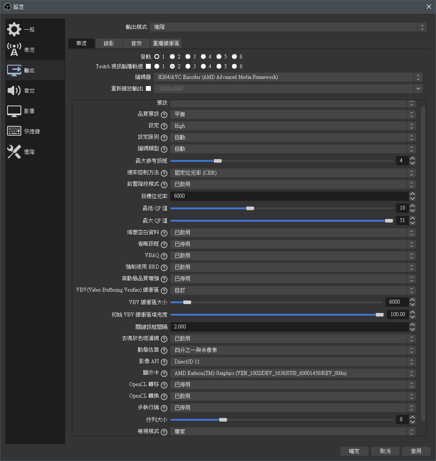Show help for 填塞空白資料
This screenshot has height=461, width=436.
pos(164,233)
